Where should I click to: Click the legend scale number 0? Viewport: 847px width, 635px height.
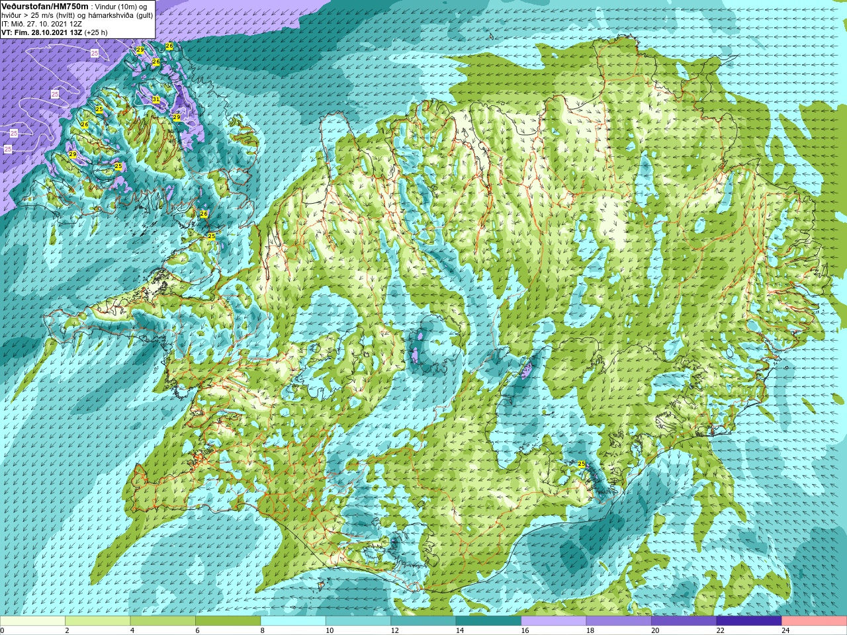[3, 630]
